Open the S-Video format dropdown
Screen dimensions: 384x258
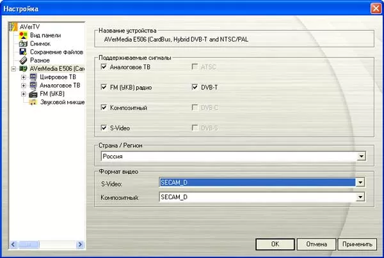[x=362, y=183]
